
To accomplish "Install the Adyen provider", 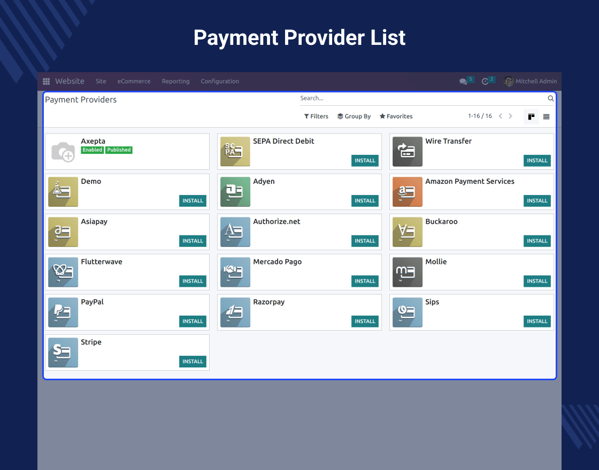I will click(x=365, y=201).
